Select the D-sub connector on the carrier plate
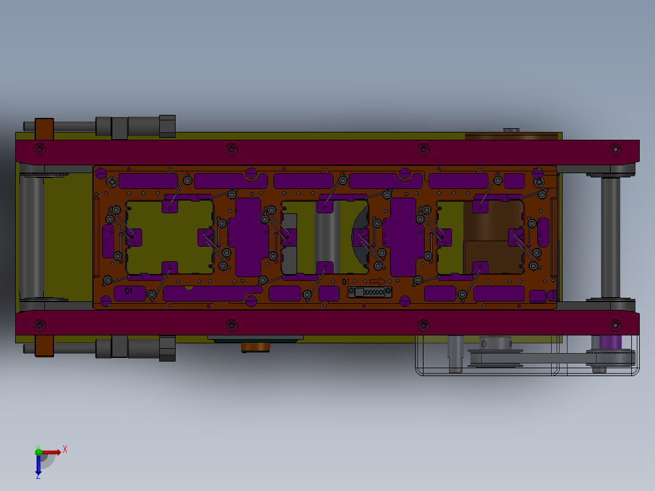Image resolution: width=655 pixels, height=491 pixels. (369, 292)
